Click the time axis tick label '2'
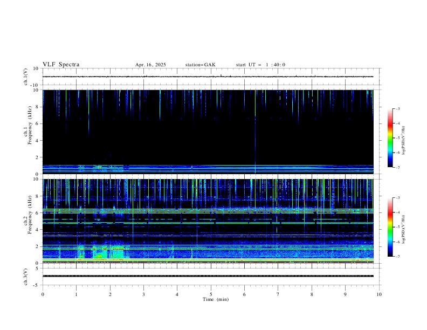The image size is (427, 330). click(x=110, y=294)
